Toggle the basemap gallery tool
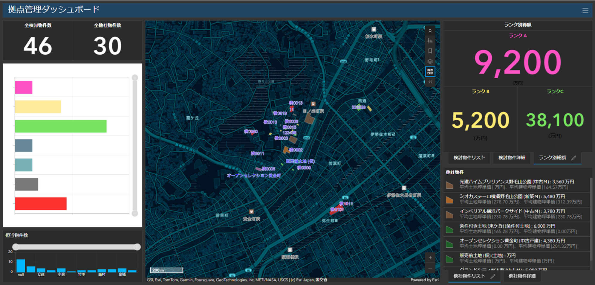The height and width of the screenshot is (285, 595). coord(430,71)
